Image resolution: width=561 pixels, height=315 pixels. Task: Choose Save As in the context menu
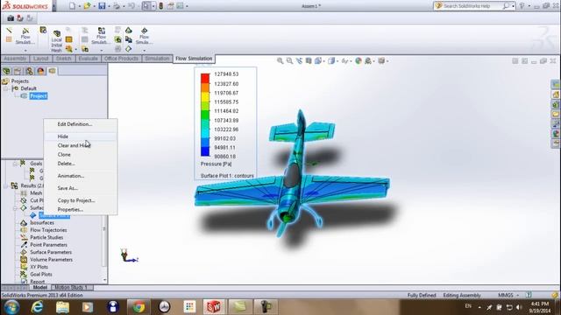pos(67,188)
